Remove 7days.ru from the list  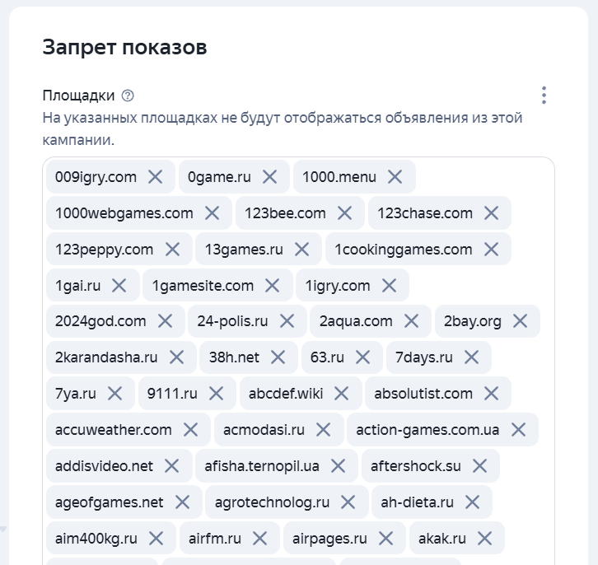tap(472, 357)
